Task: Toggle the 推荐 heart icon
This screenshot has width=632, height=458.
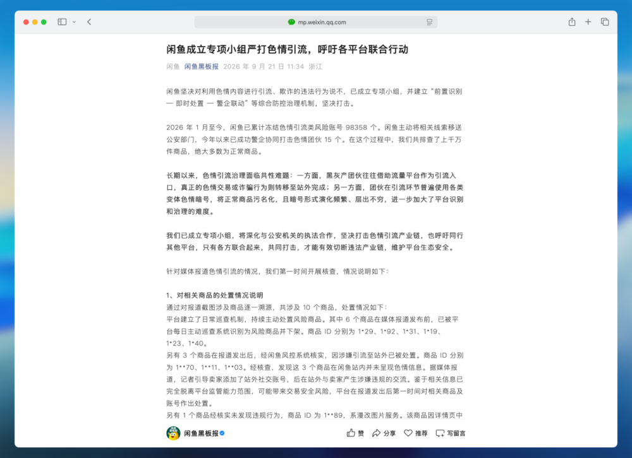Action: pyautogui.click(x=408, y=433)
